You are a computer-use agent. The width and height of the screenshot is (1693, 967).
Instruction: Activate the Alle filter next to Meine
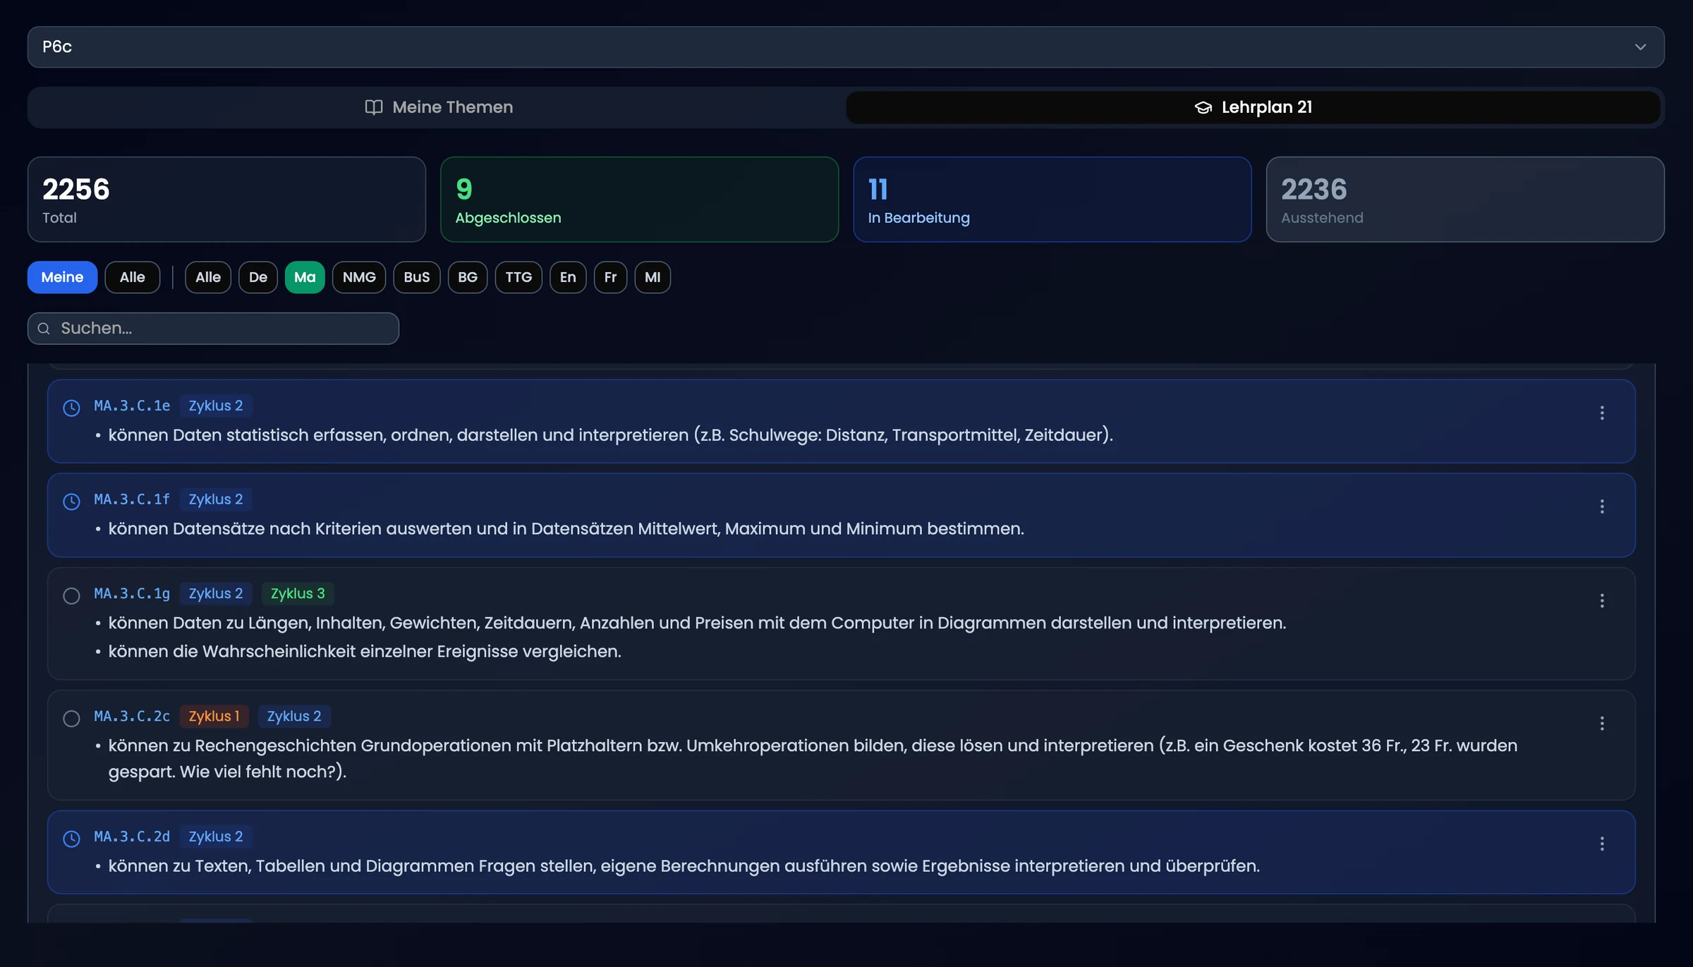[x=132, y=277]
